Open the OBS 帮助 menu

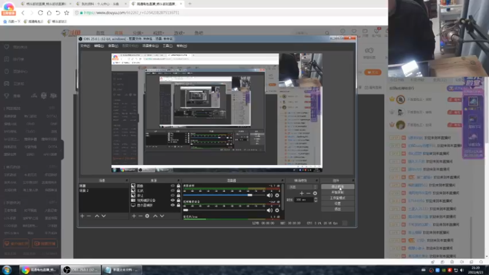(x=182, y=46)
